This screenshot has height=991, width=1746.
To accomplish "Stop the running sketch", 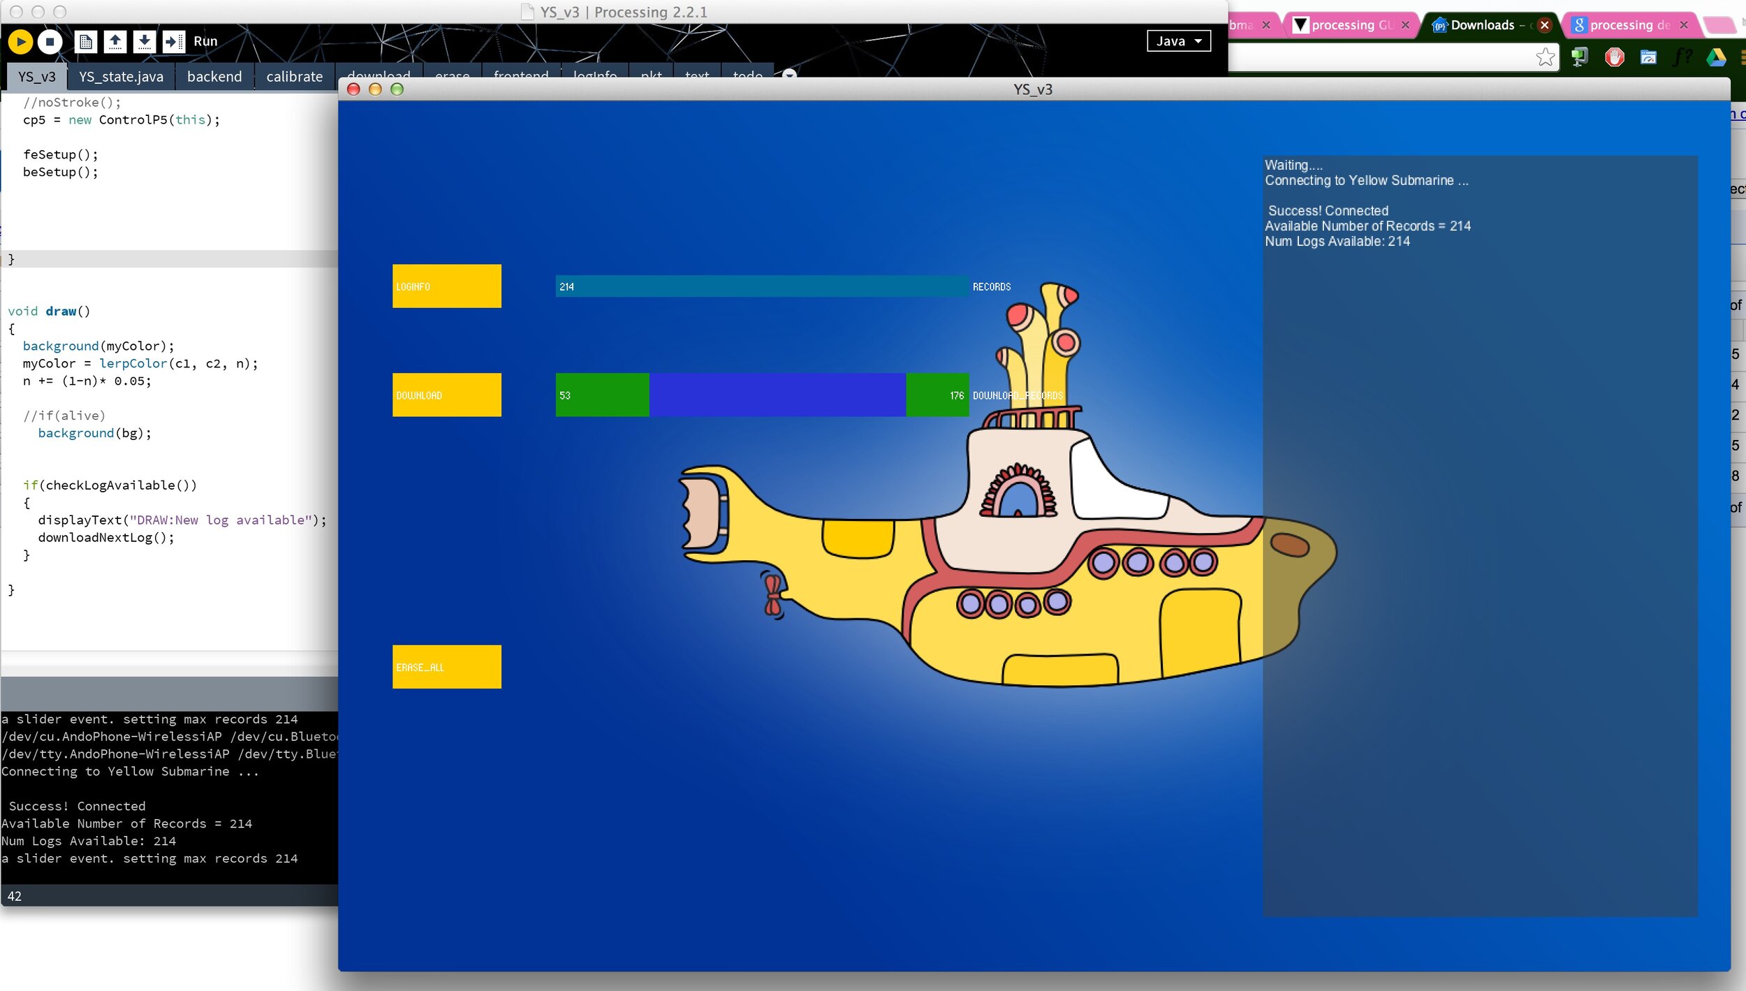I will 50,42.
